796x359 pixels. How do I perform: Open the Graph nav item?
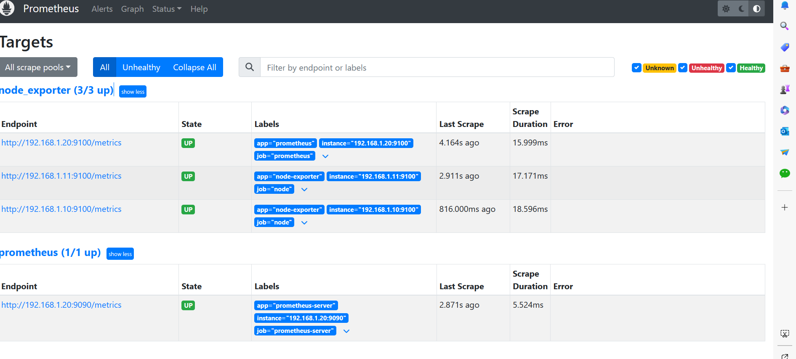pyautogui.click(x=133, y=9)
